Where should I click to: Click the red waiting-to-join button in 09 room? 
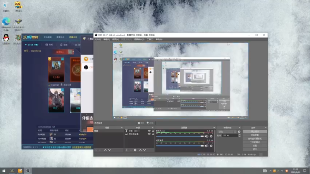click(x=62, y=52)
